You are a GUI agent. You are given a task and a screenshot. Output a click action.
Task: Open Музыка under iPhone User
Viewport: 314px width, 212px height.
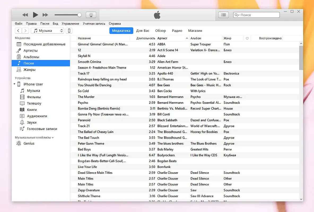point(41,91)
